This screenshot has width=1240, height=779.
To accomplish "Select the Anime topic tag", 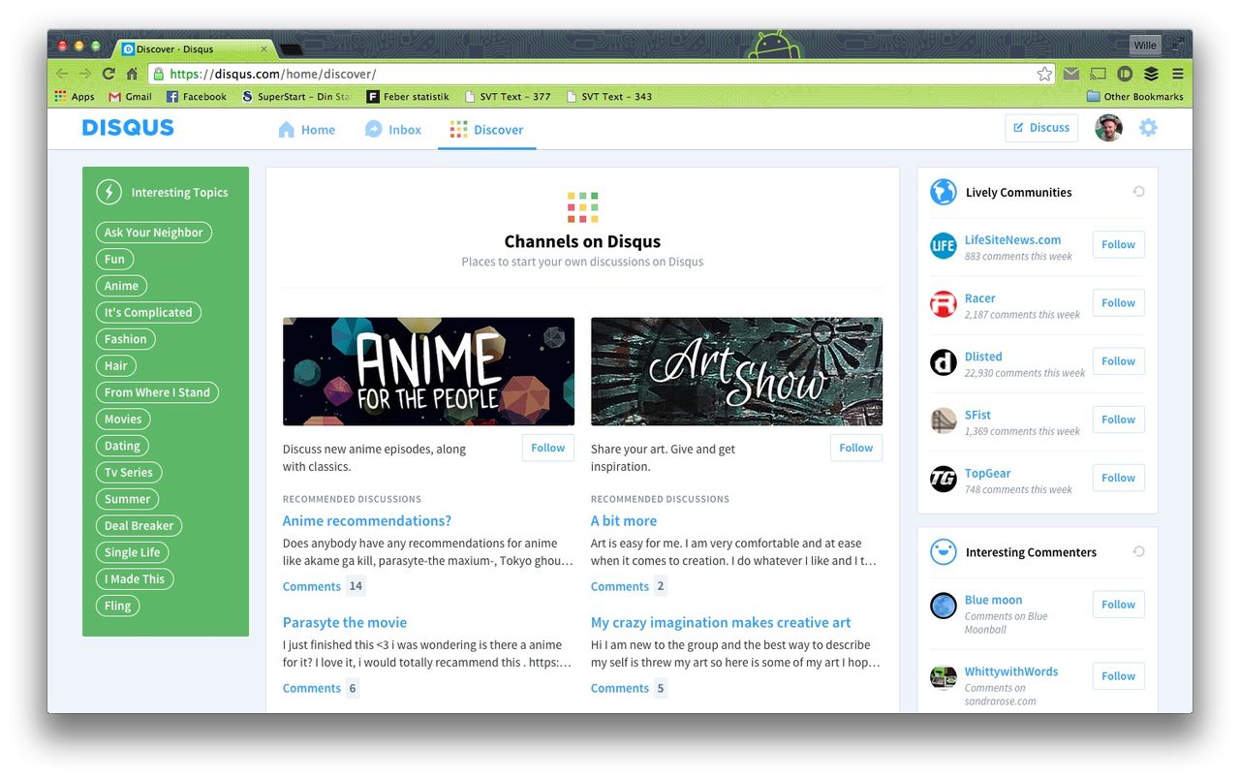I will [x=121, y=286].
